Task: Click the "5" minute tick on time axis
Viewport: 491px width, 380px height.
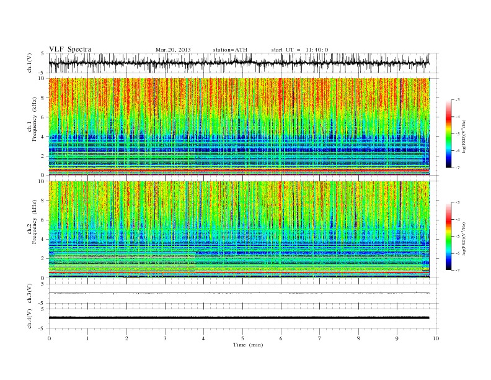Action: click(x=242, y=338)
